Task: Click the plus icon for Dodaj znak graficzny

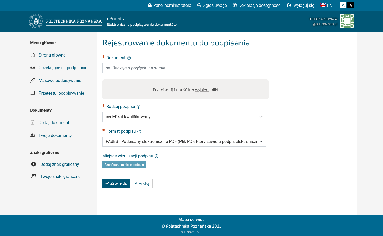Action: 33,164
